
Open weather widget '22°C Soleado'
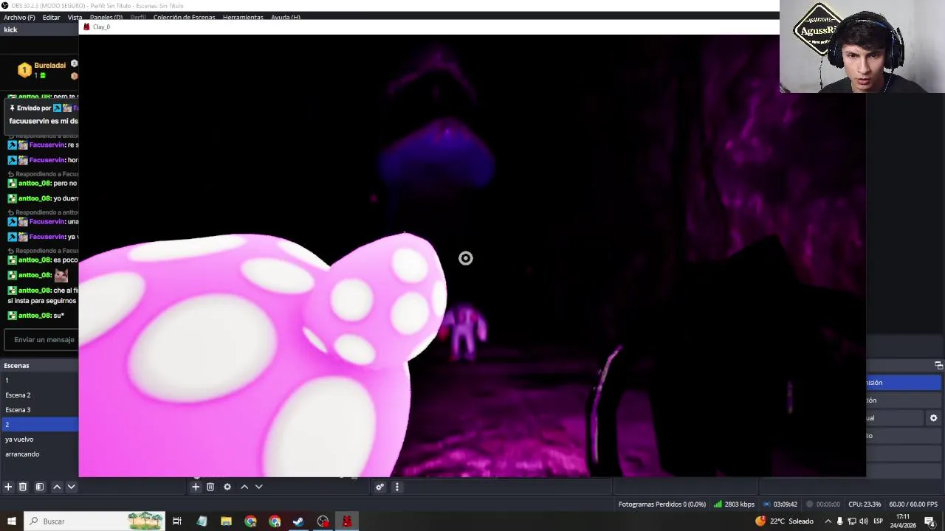point(784,521)
